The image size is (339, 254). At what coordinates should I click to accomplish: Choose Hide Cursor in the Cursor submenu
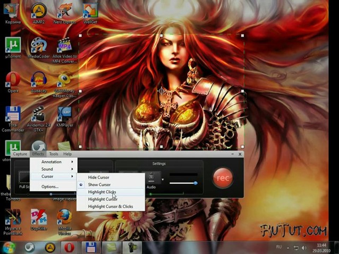(x=111, y=177)
